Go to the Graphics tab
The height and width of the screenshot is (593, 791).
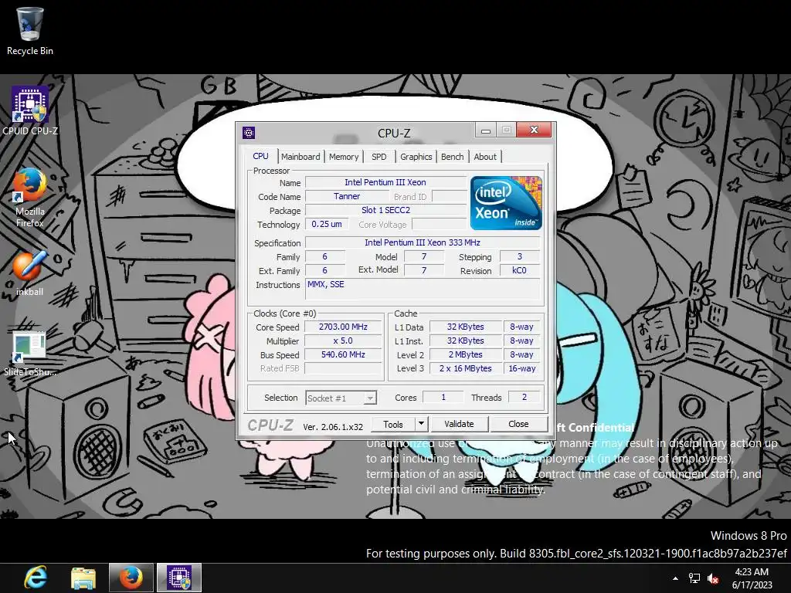[x=416, y=157]
